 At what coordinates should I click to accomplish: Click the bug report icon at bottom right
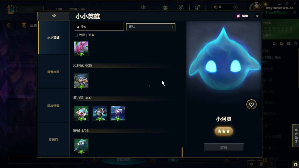point(295,164)
